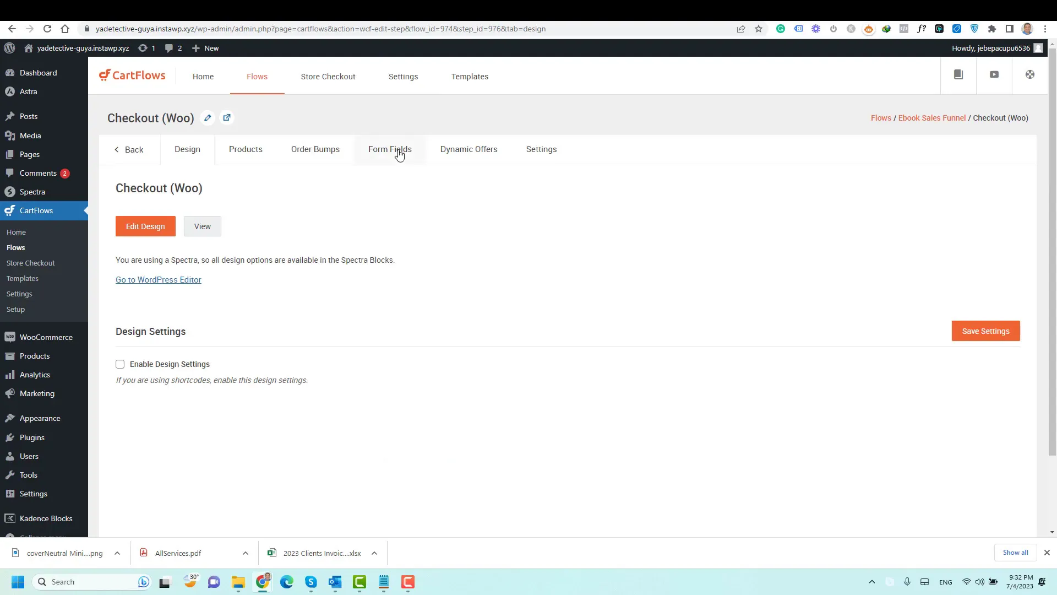Click the Save Settings button

click(986, 331)
